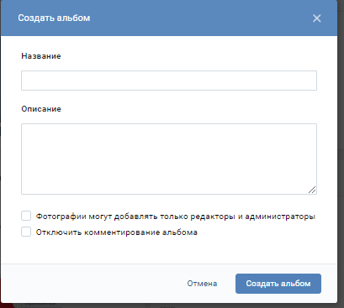
Task: Close the Создать альбом dialog with X
Action: (317, 18)
